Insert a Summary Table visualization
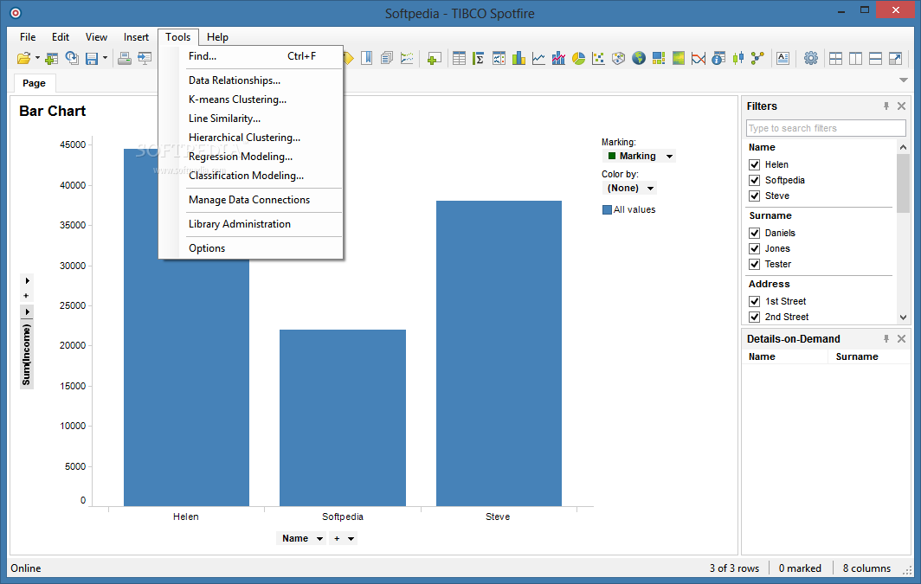The width and height of the screenshot is (921, 584). (718, 58)
